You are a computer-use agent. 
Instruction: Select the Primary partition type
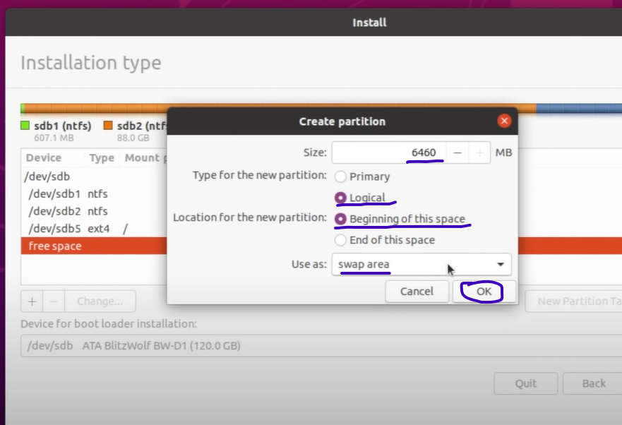pos(341,176)
